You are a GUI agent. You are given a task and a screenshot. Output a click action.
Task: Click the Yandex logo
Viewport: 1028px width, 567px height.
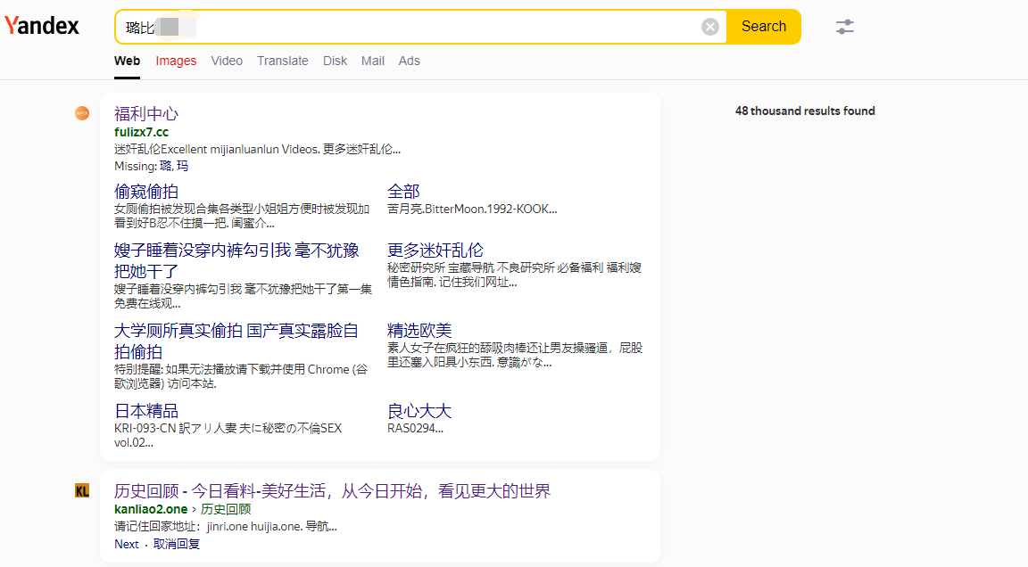42,26
